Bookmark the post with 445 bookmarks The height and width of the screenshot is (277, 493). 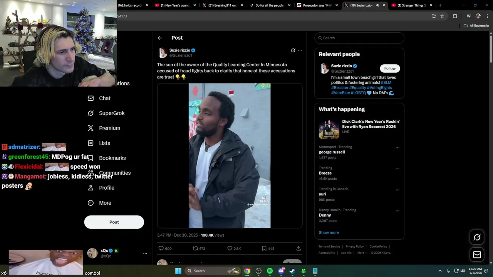tap(264, 249)
